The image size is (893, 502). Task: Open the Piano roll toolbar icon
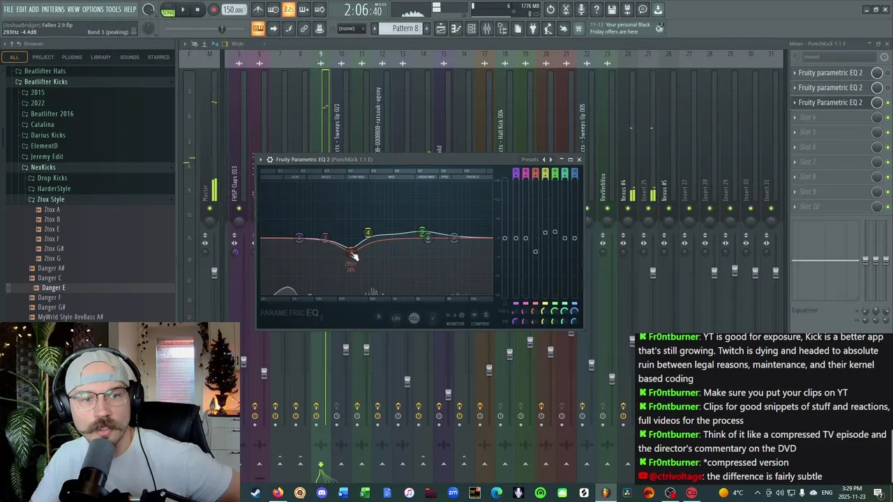[456, 29]
